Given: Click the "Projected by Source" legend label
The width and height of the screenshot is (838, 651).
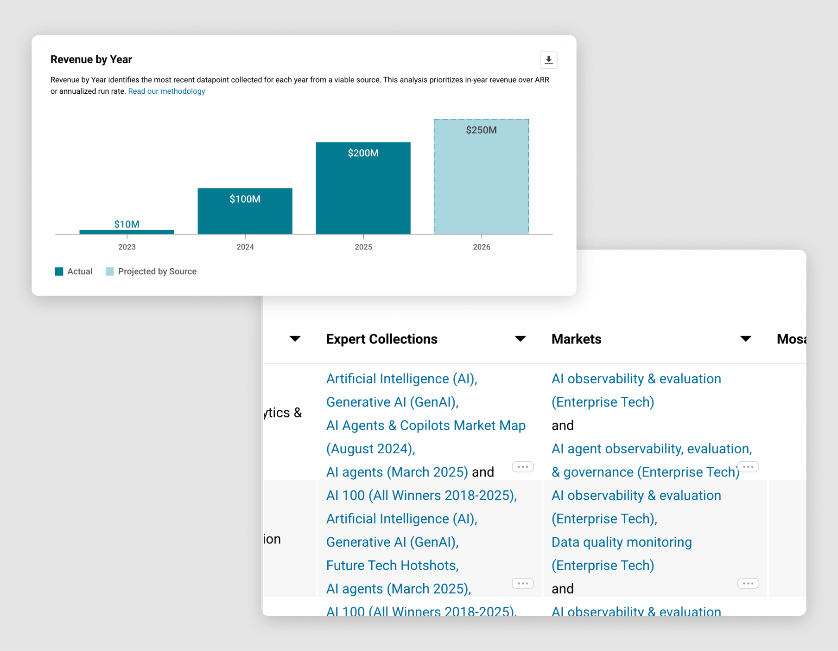Looking at the screenshot, I should coord(157,271).
